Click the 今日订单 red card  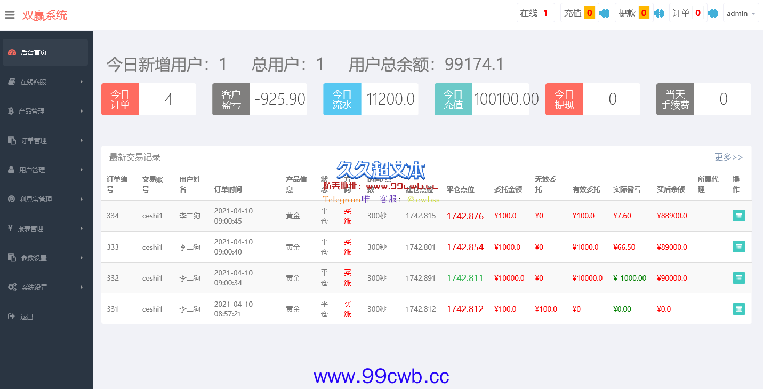point(149,99)
